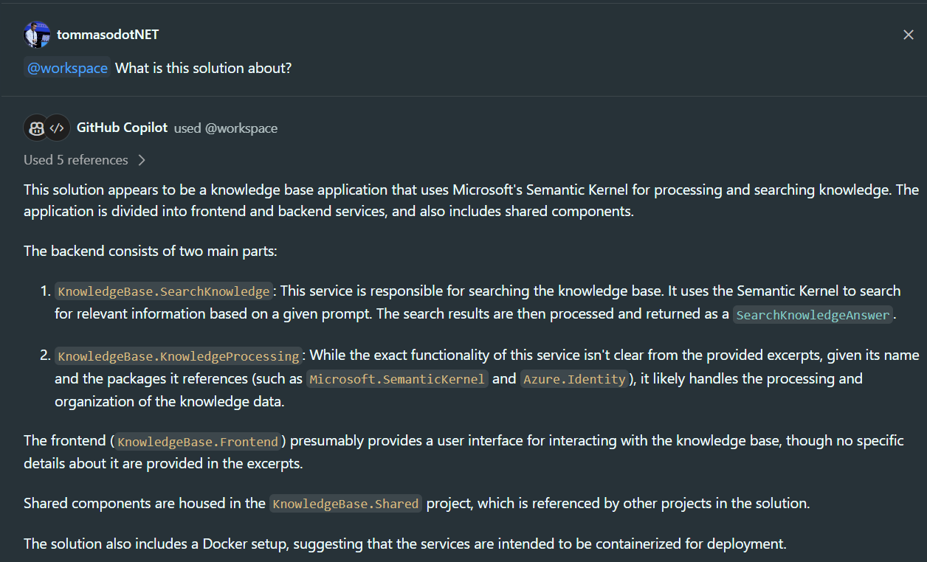The width and height of the screenshot is (927, 562).
Task: Select the KnowledgeBase.SearchKnowledge code chip
Action: point(163,291)
